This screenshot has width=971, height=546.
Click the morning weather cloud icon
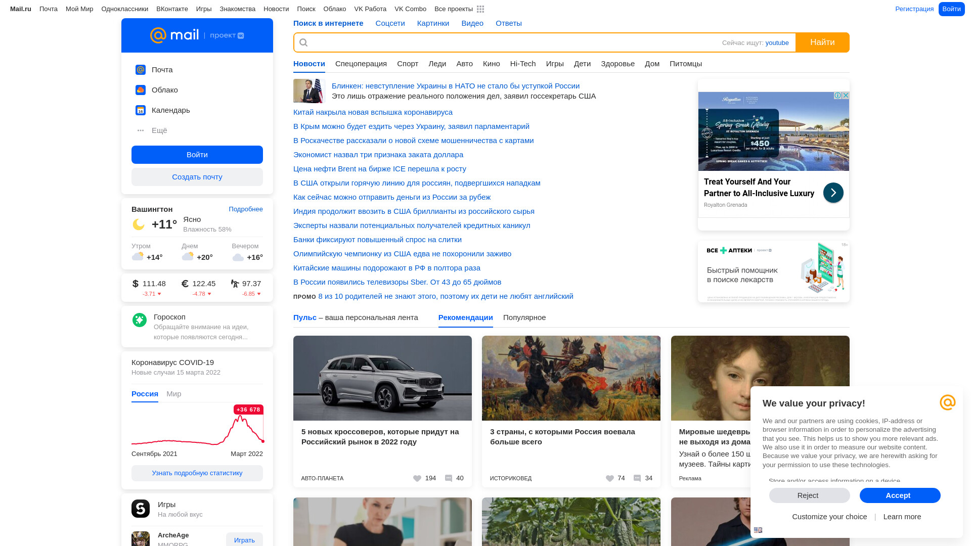[138, 257]
